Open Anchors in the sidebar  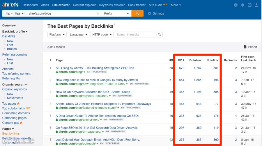coord(8,69)
